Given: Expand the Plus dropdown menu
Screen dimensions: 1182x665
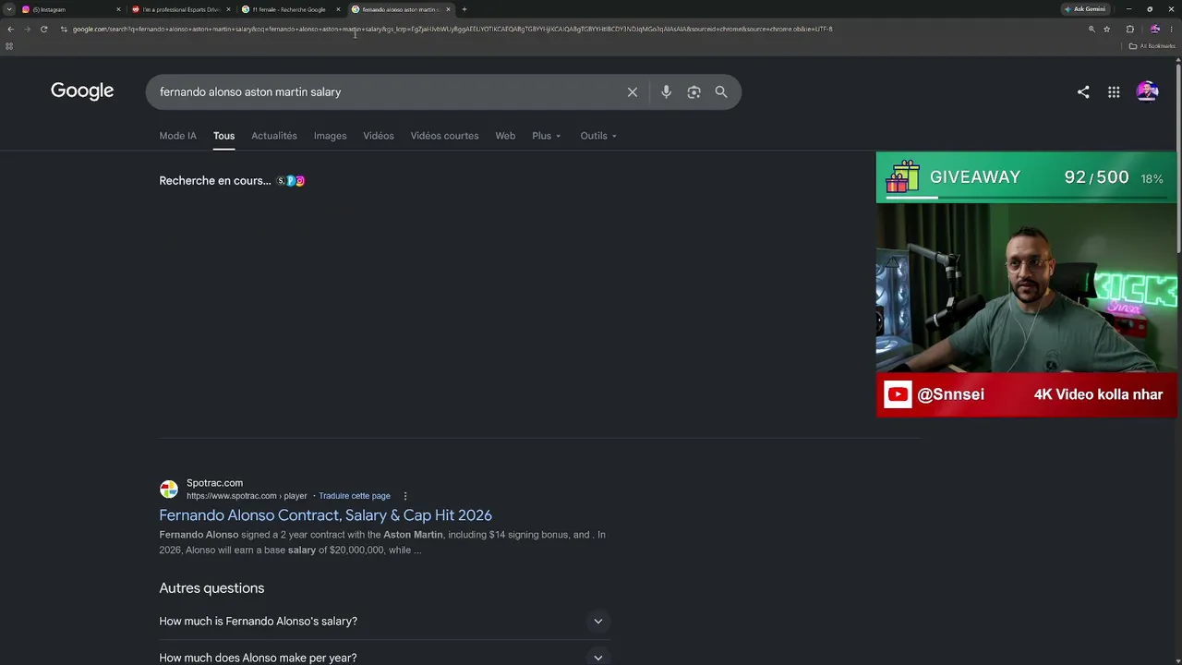Looking at the screenshot, I should click(546, 136).
